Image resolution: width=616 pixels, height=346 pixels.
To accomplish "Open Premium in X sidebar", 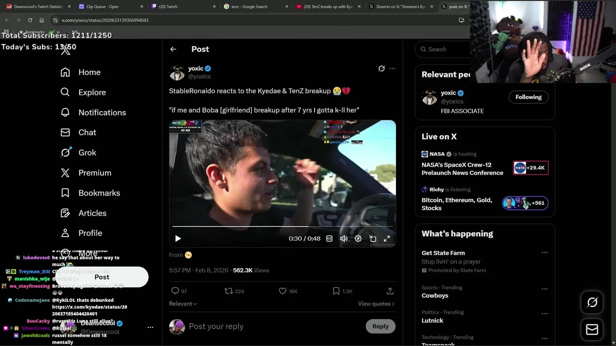I will (x=86, y=173).
